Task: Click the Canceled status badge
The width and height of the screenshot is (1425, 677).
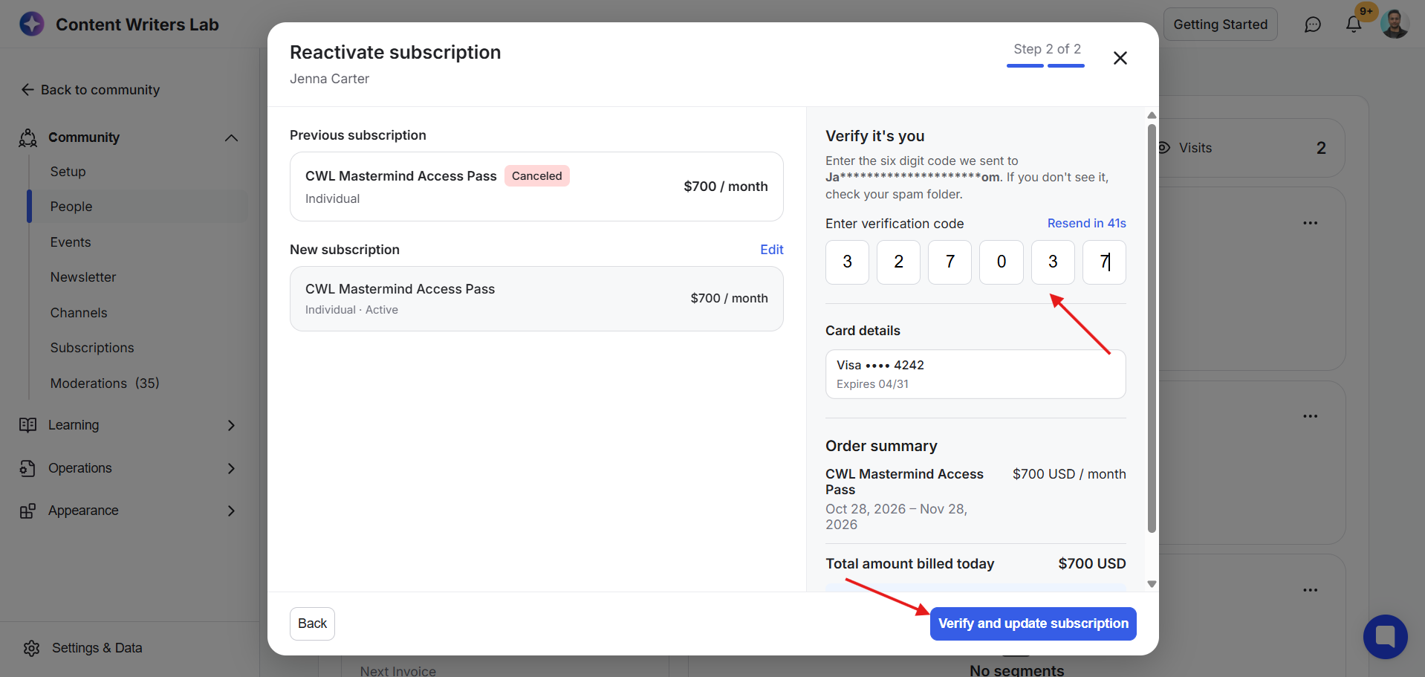Action: click(x=537, y=176)
